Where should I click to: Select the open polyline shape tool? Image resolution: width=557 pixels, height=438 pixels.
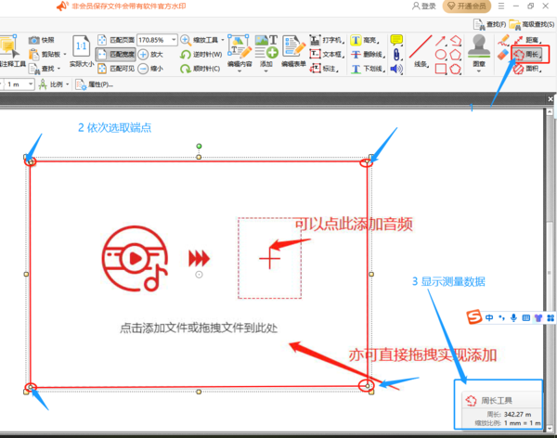(456, 41)
